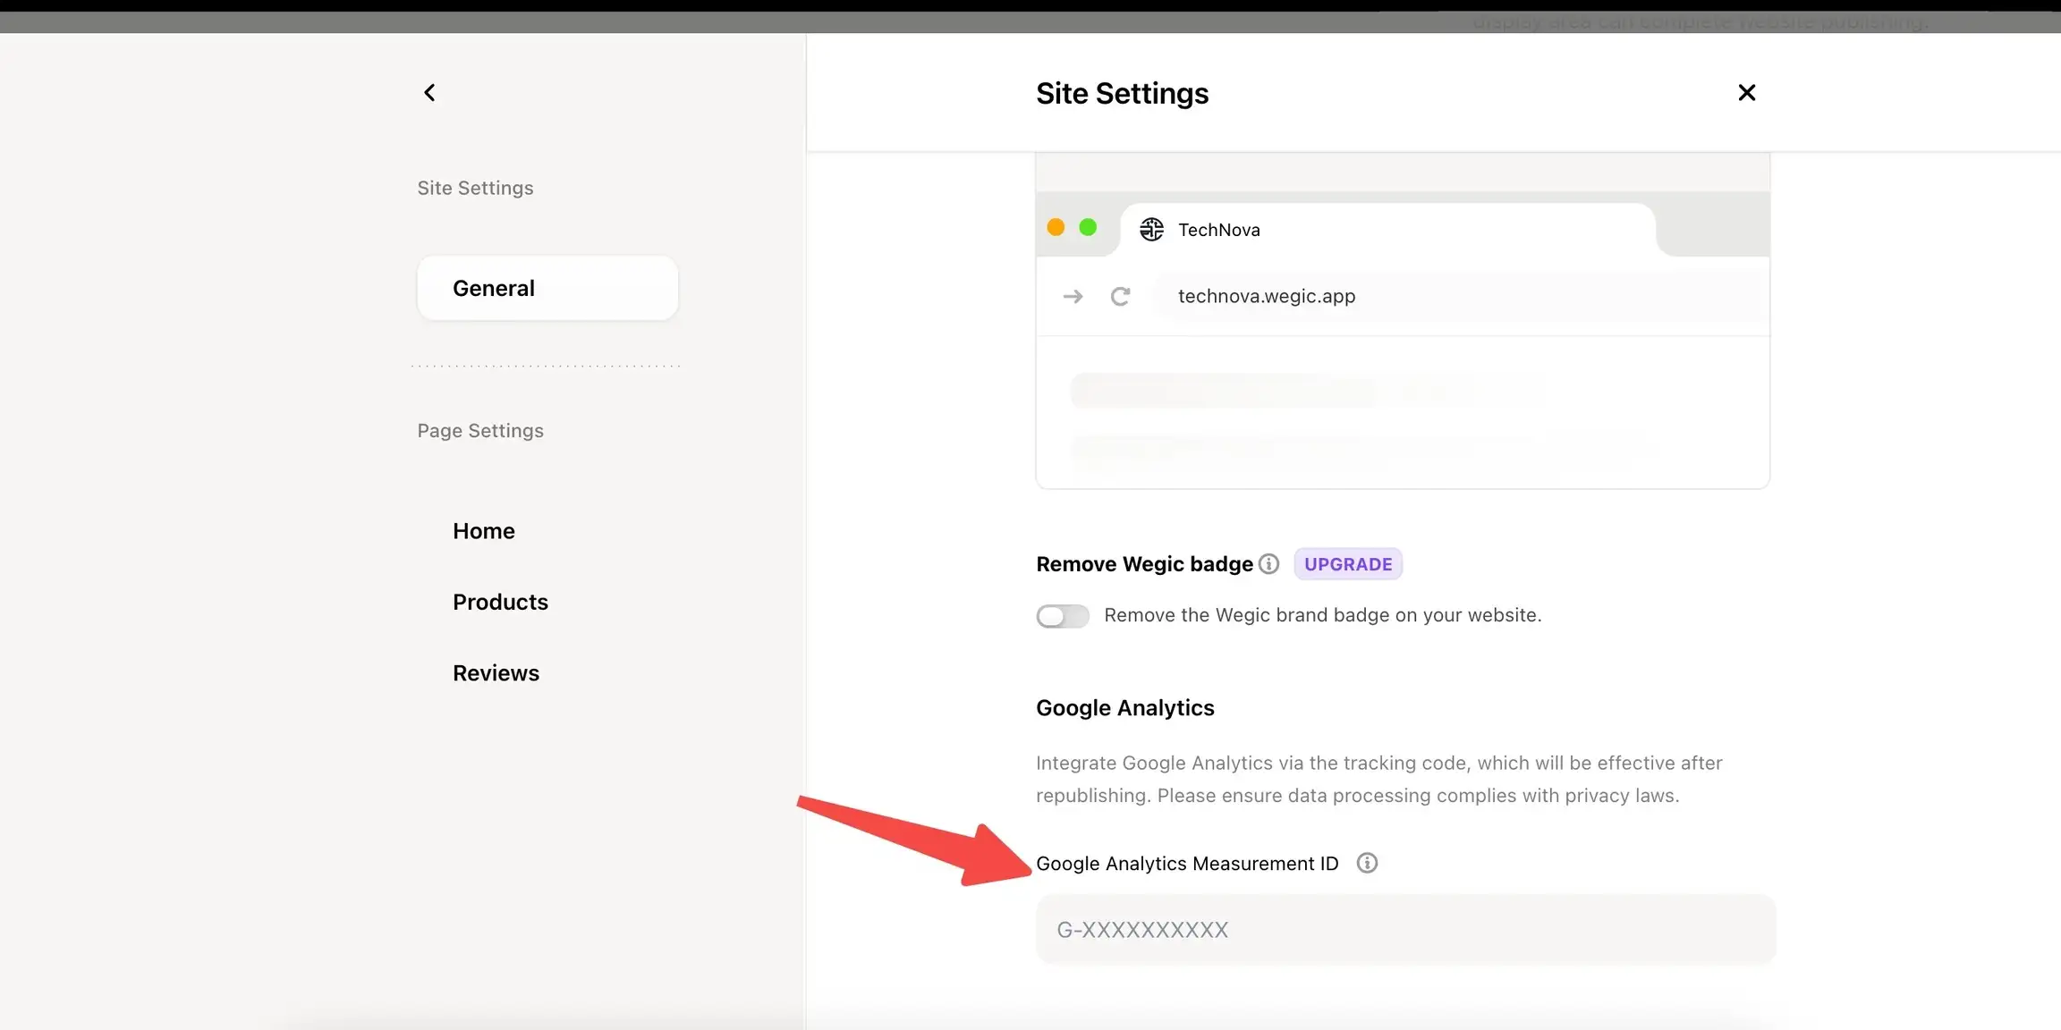Click the Site Settings sidebar label
This screenshot has height=1030, width=2061.
tap(475, 188)
